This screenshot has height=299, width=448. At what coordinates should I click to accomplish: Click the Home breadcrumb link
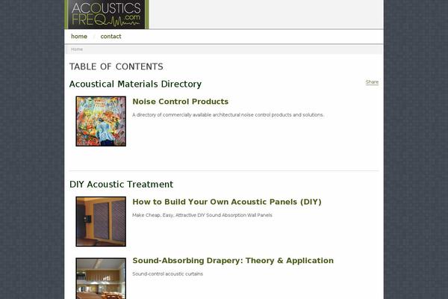pyautogui.click(x=77, y=49)
